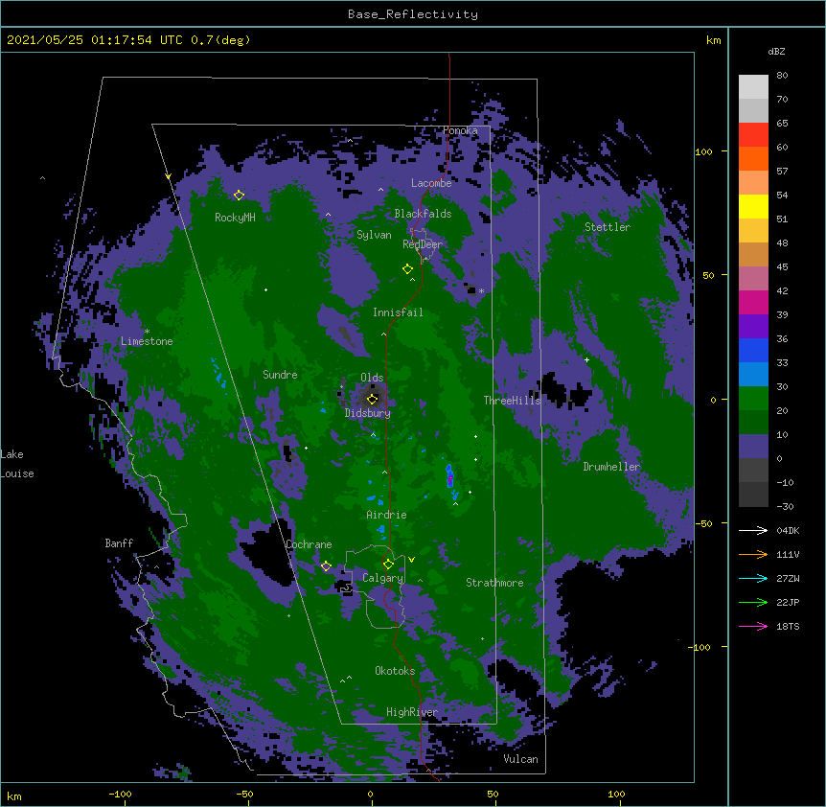Click the 20 dBZ green color swatch
This screenshot has height=807, width=826.
coord(753,422)
